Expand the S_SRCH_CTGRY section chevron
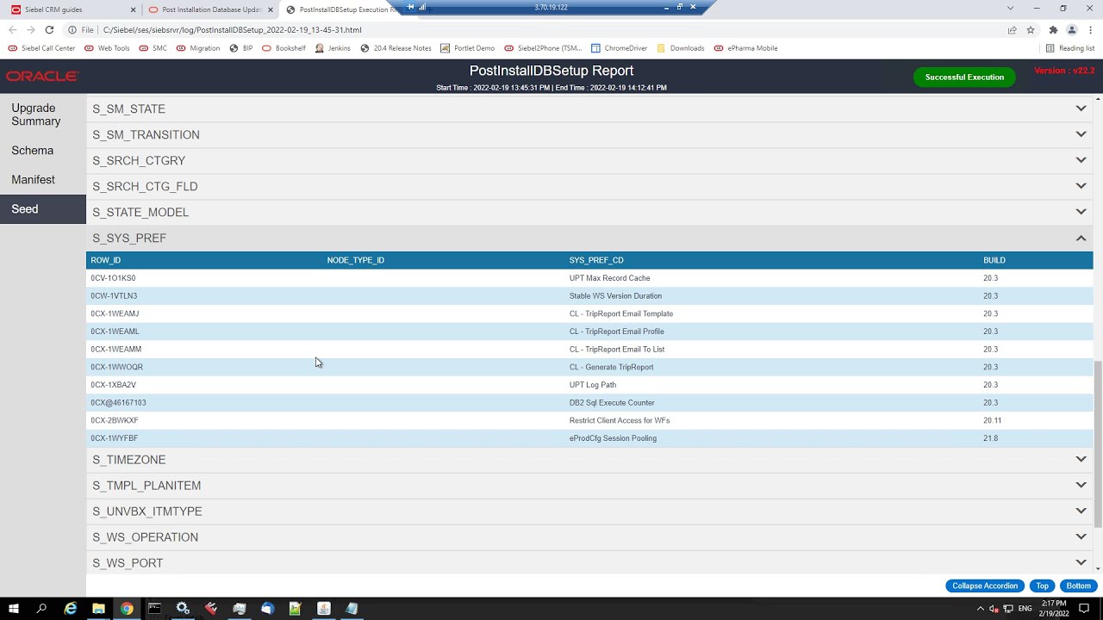The image size is (1103, 620). (1081, 160)
